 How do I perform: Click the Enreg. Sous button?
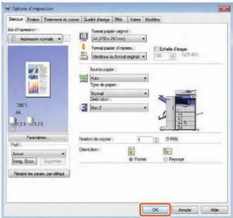24,161
